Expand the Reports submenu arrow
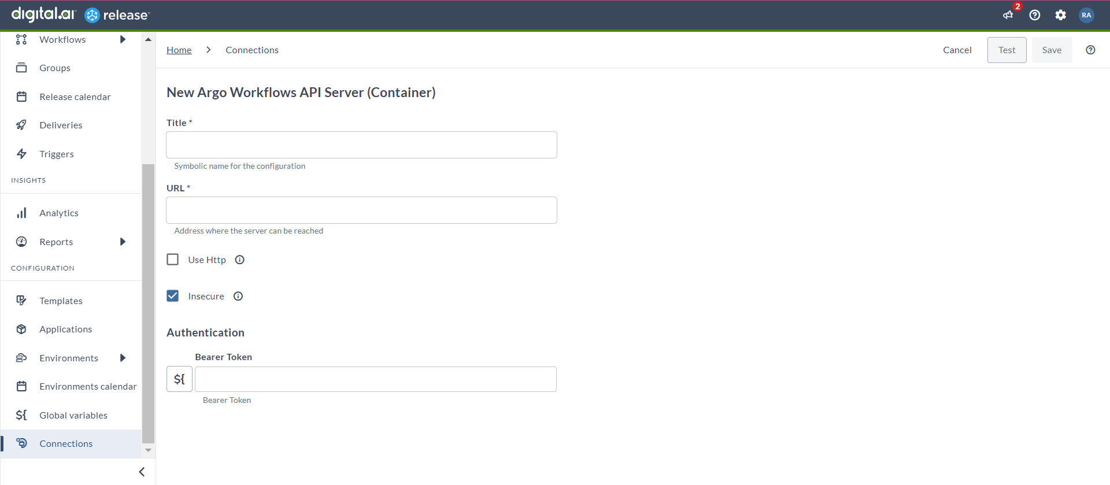Image resolution: width=1110 pixels, height=485 pixels. pyautogui.click(x=123, y=242)
